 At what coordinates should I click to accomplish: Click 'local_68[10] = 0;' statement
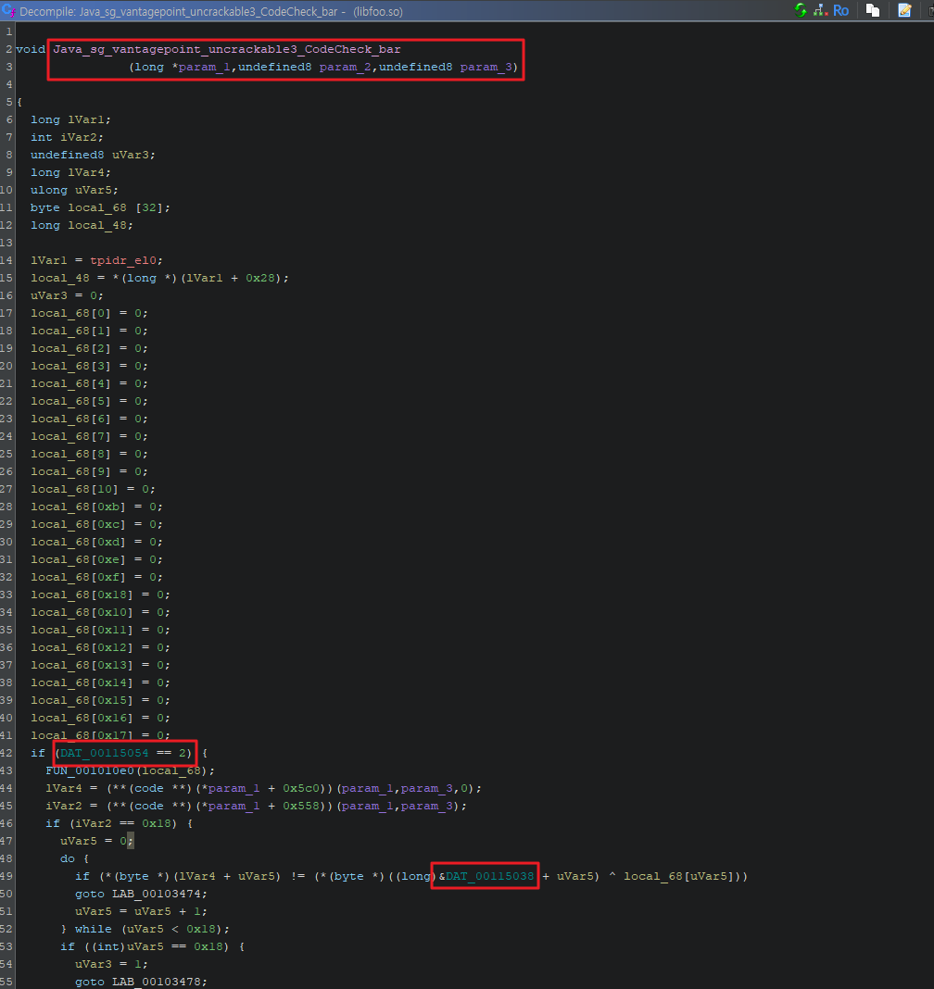coord(93,490)
